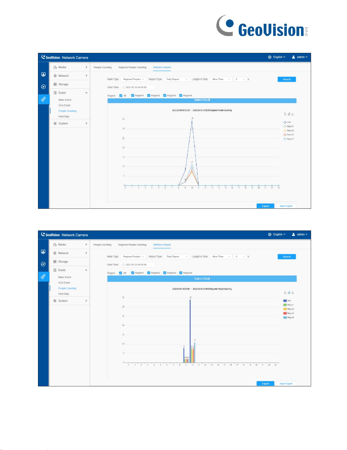
Task: Click Storage icon in bar-chart screenshot
Action: (55, 261)
